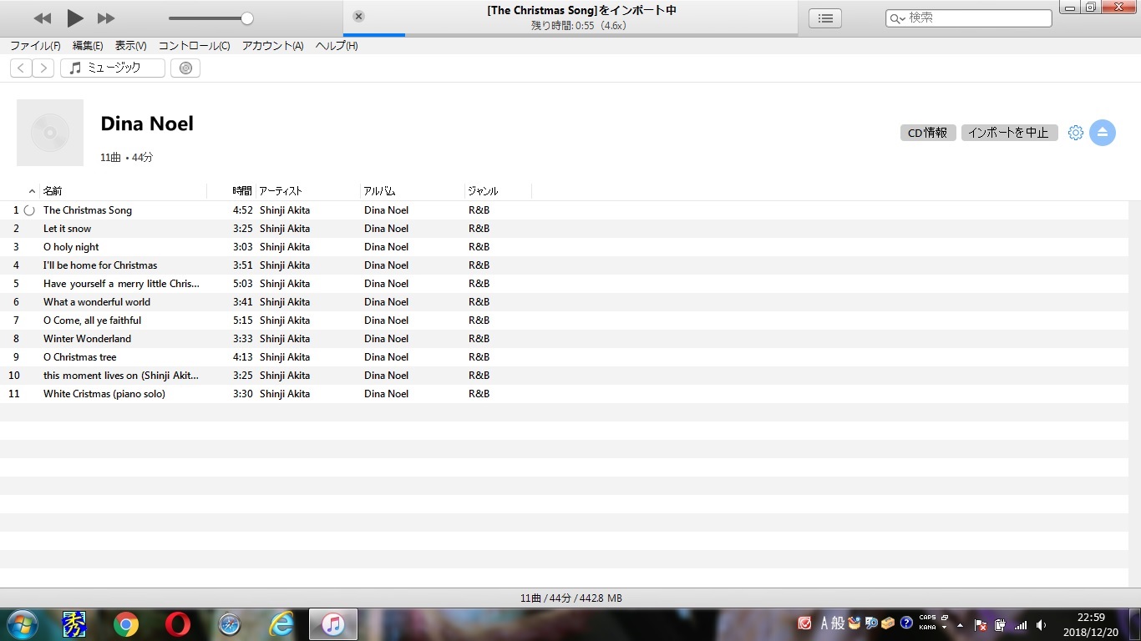Image resolution: width=1141 pixels, height=641 pixels.
Task: Click the CD disc icon button
Action: tap(185, 68)
